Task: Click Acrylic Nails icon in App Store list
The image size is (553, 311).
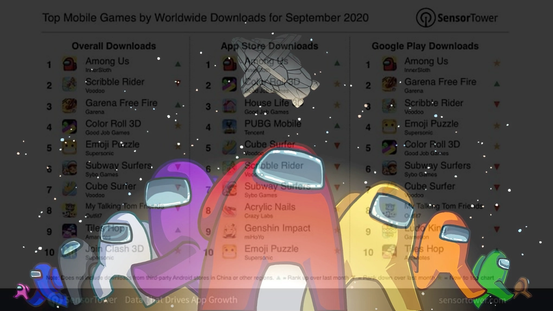Action: (229, 210)
